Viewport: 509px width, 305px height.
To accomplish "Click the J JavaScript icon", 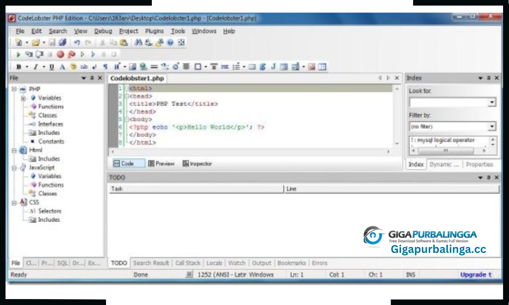I will [274, 67].
